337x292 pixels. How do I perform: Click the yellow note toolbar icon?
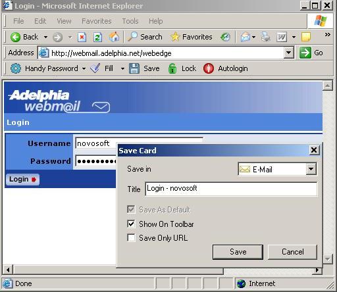pos(306,37)
